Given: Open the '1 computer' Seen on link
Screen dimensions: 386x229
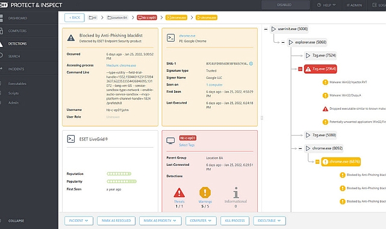Looking at the screenshot, I should coord(214,85).
